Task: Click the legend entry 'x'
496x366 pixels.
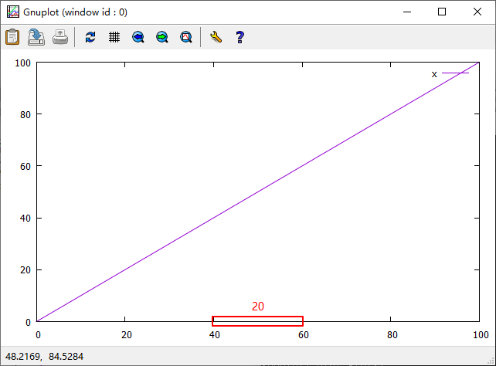Action: click(434, 74)
